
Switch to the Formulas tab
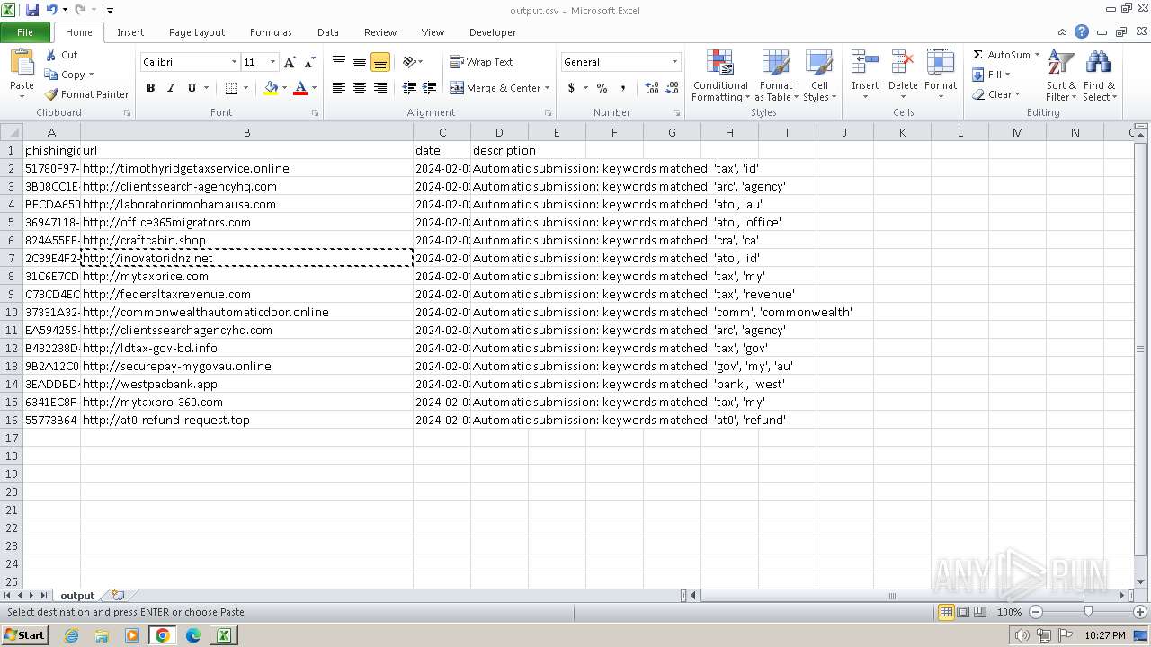(x=271, y=32)
